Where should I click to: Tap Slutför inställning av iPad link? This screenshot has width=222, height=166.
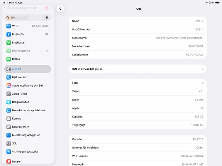click(x=22, y=8)
